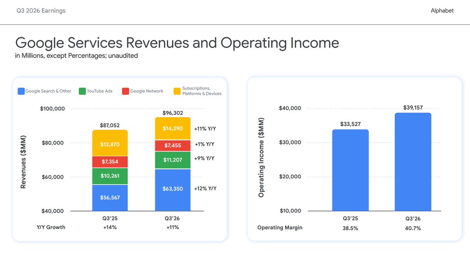Viewport: 470px width, 262px height.
Task: Click the "+9% Y/Y" growth label
Action: click(x=204, y=159)
